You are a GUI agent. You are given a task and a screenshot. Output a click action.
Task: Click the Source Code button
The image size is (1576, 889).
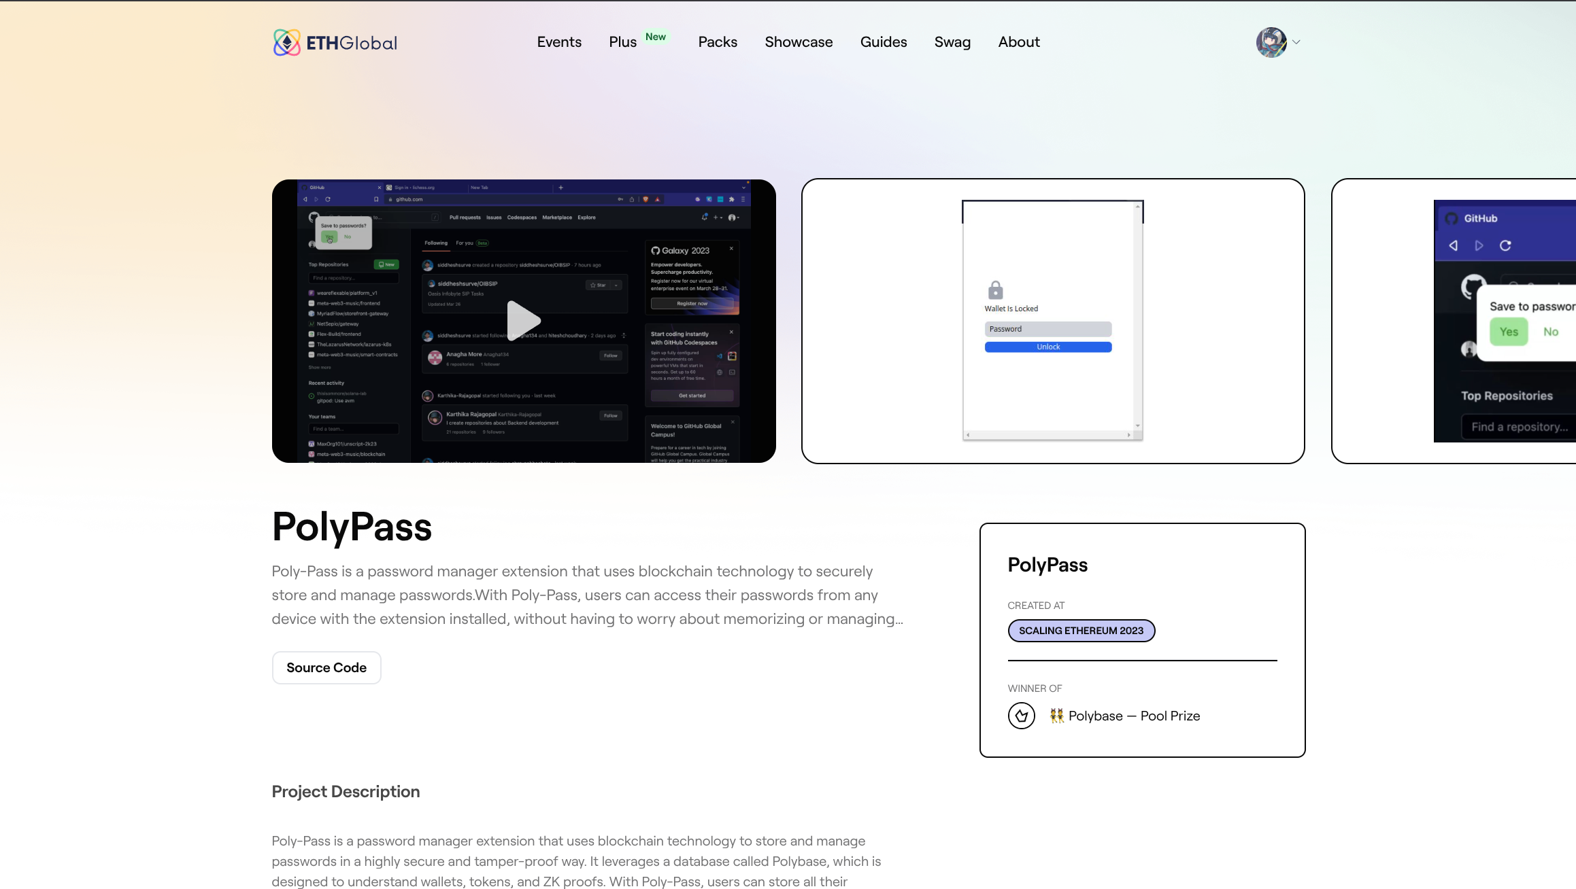[x=326, y=667]
